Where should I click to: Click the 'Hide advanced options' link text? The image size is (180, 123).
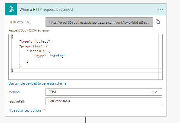25,110
